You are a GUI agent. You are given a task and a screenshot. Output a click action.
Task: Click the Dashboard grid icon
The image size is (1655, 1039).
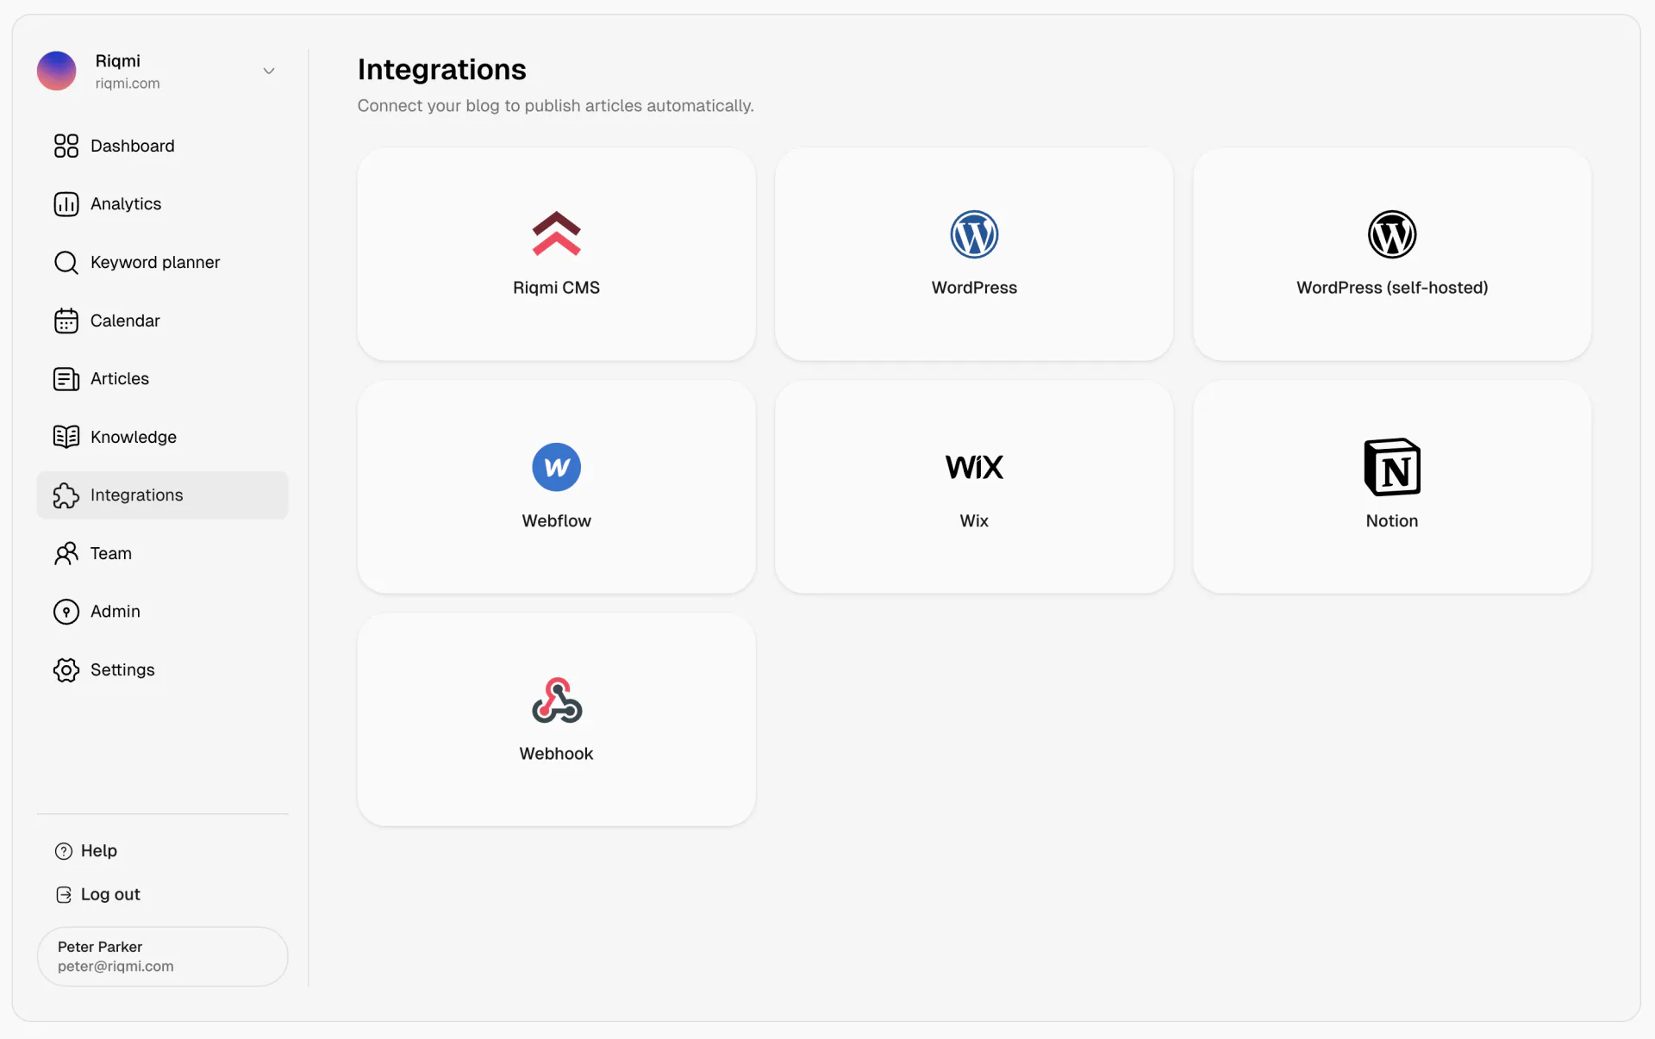66,146
